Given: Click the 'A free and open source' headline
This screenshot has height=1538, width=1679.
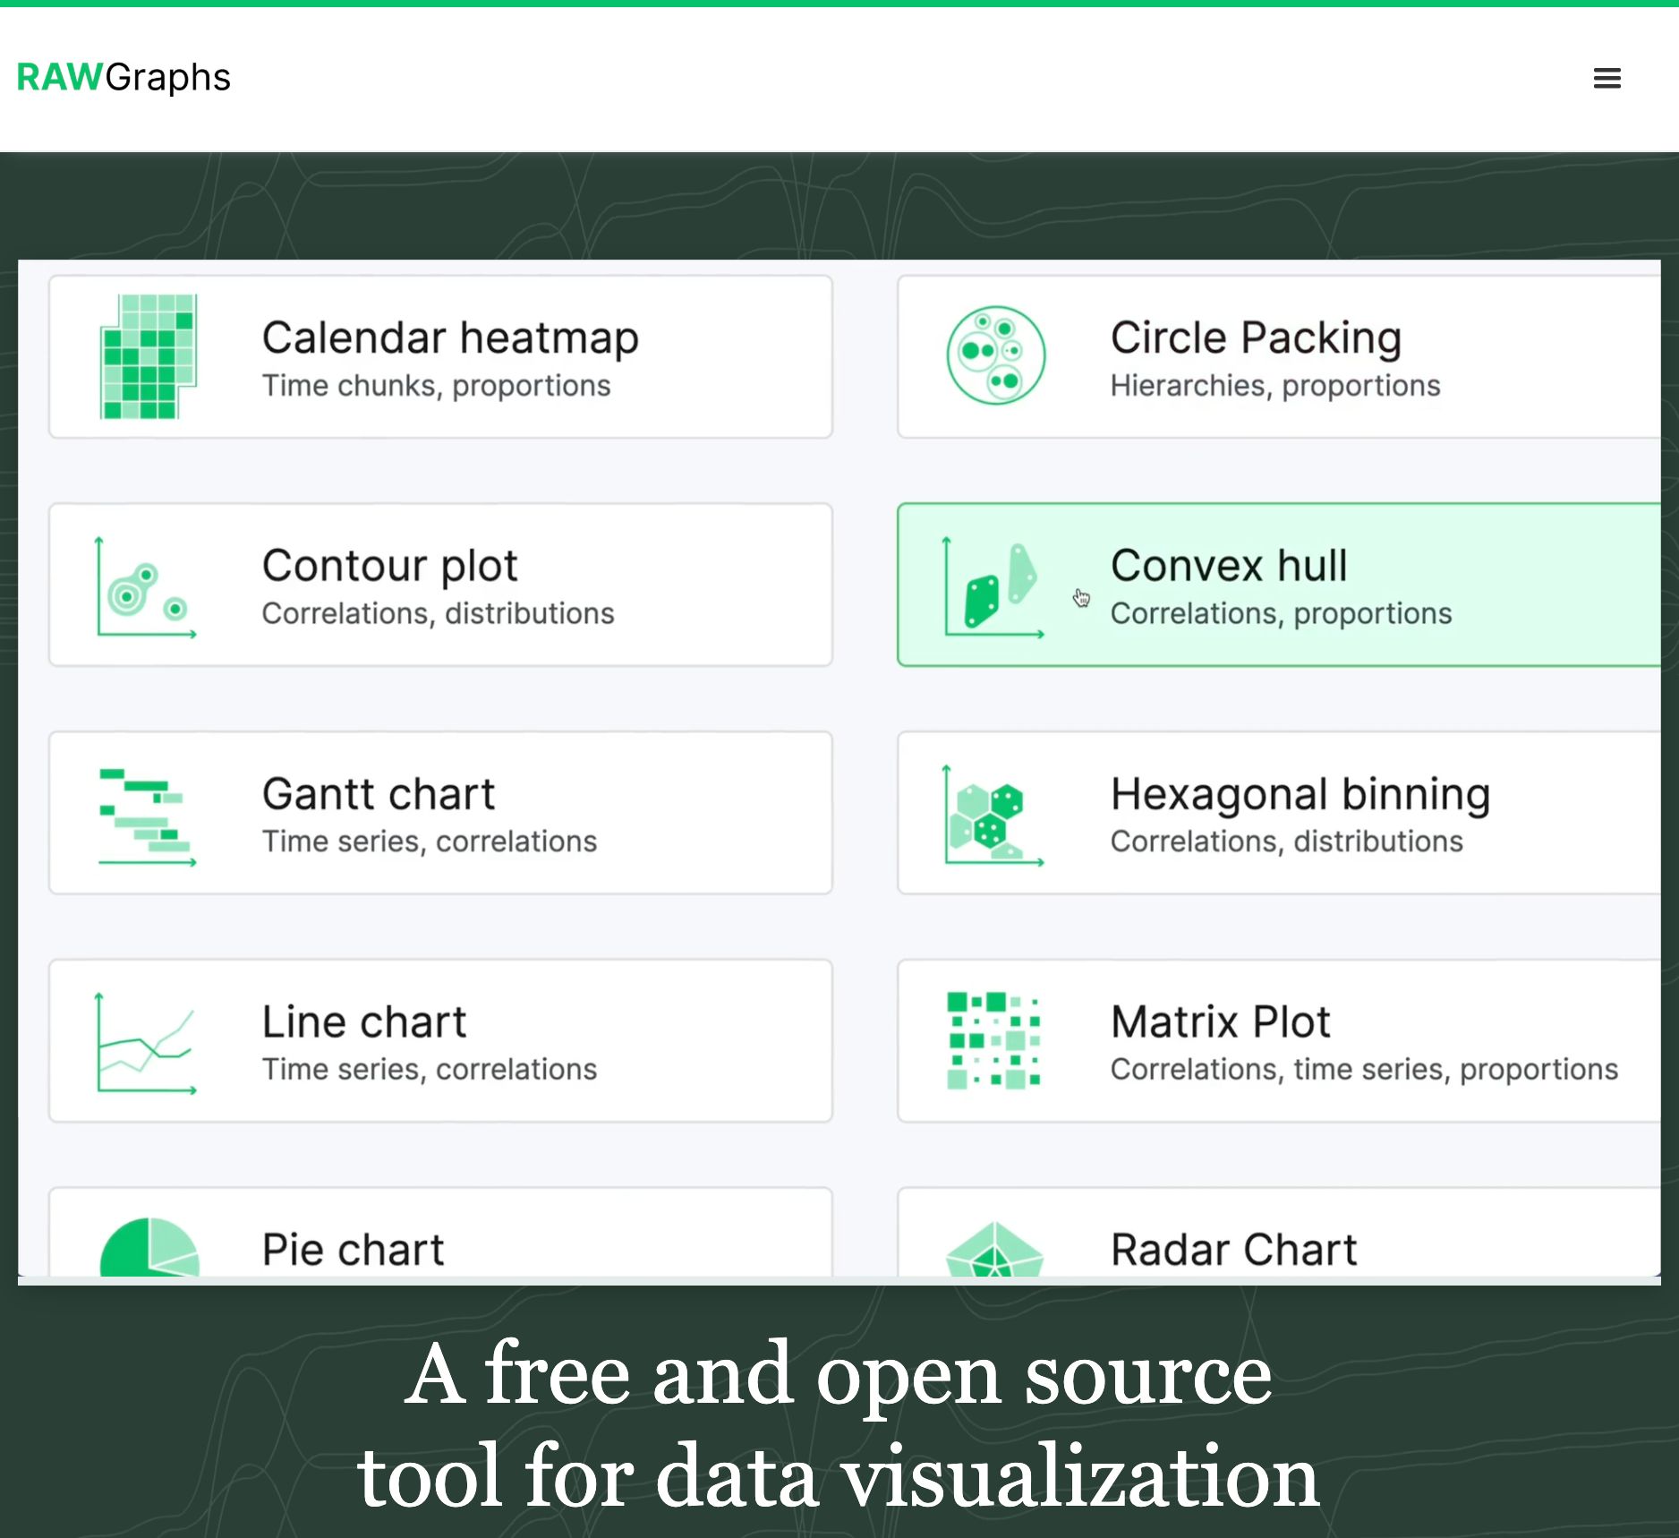Looking at the screenshot, I should click(x=839, y=1374).
